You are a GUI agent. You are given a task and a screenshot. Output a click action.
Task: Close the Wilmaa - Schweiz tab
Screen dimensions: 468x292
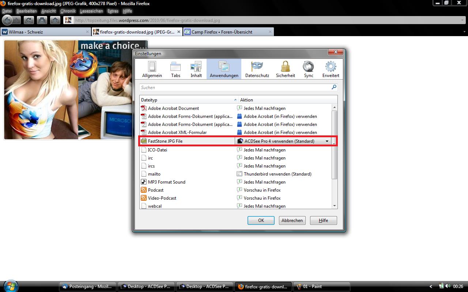click(x=87, y=32)
